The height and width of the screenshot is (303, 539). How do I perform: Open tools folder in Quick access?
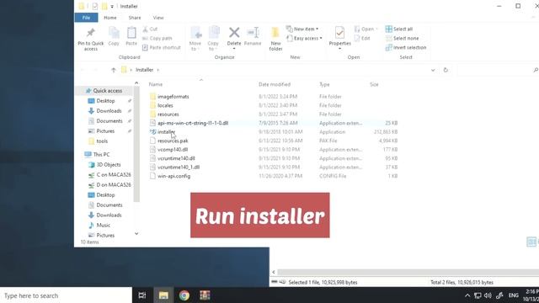click(99, 141)
